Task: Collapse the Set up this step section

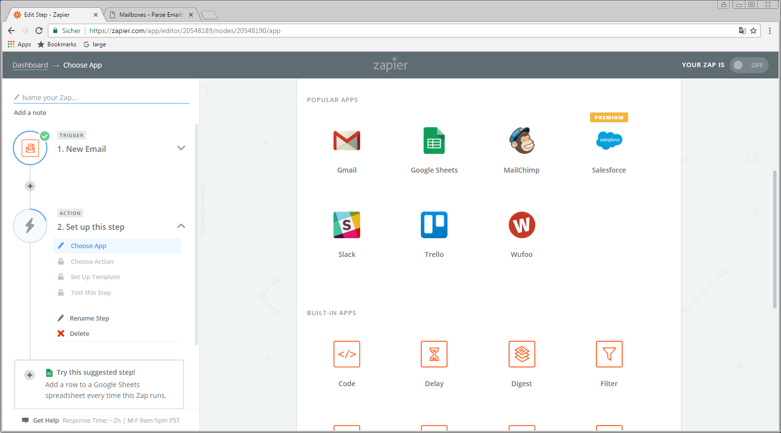Action: point(181,226)
